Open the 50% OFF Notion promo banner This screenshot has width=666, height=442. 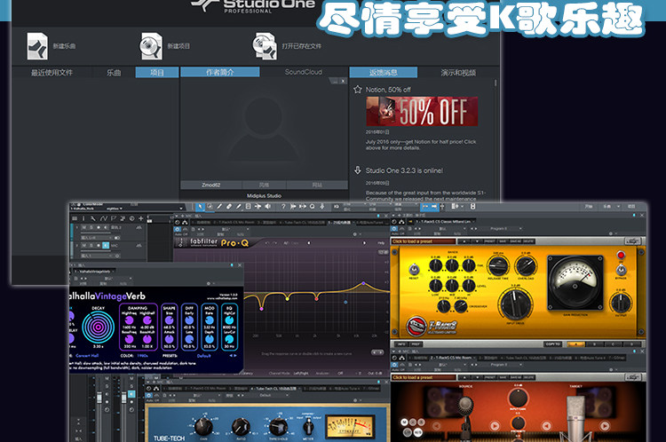(x=422, y=111)
